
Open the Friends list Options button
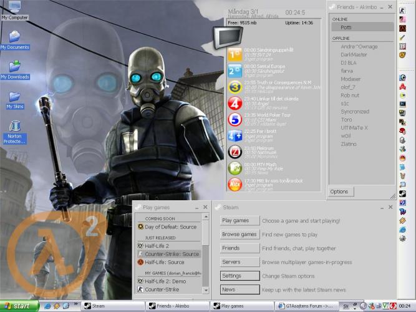click(x=341, y=192)
